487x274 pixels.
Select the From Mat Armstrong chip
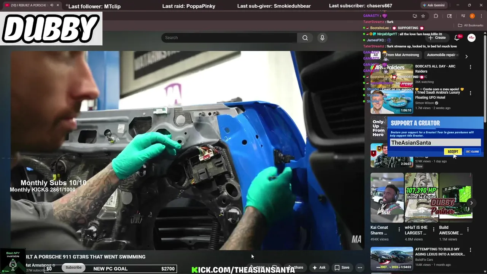(x=402, y=55)
